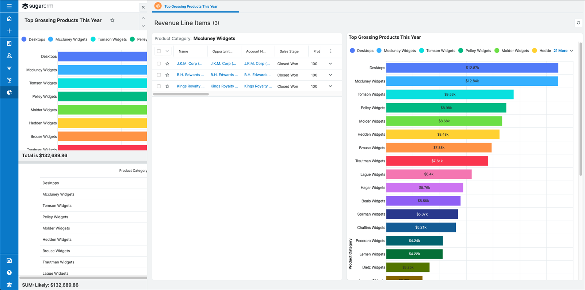Tick the B.H. Edwards row checkbox

tap(159, 75)
